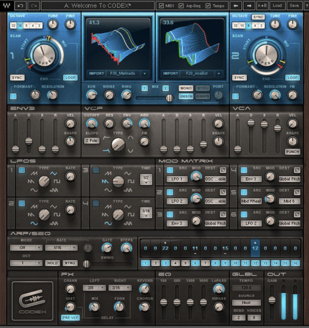Image resolution: width=309 pixels, height=328 pixels.
Task: Expand the Arp/Seq Mode Off dropdown
Action: tap(26, 248)
